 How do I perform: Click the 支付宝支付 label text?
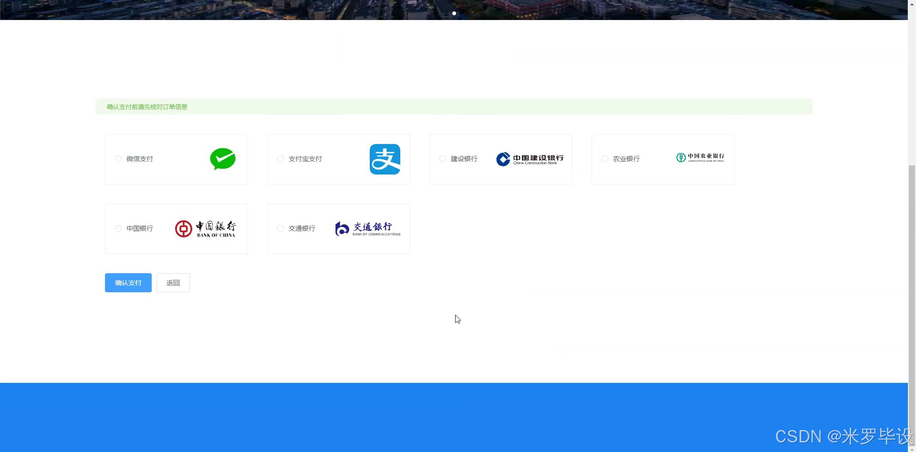coord(305,159)
